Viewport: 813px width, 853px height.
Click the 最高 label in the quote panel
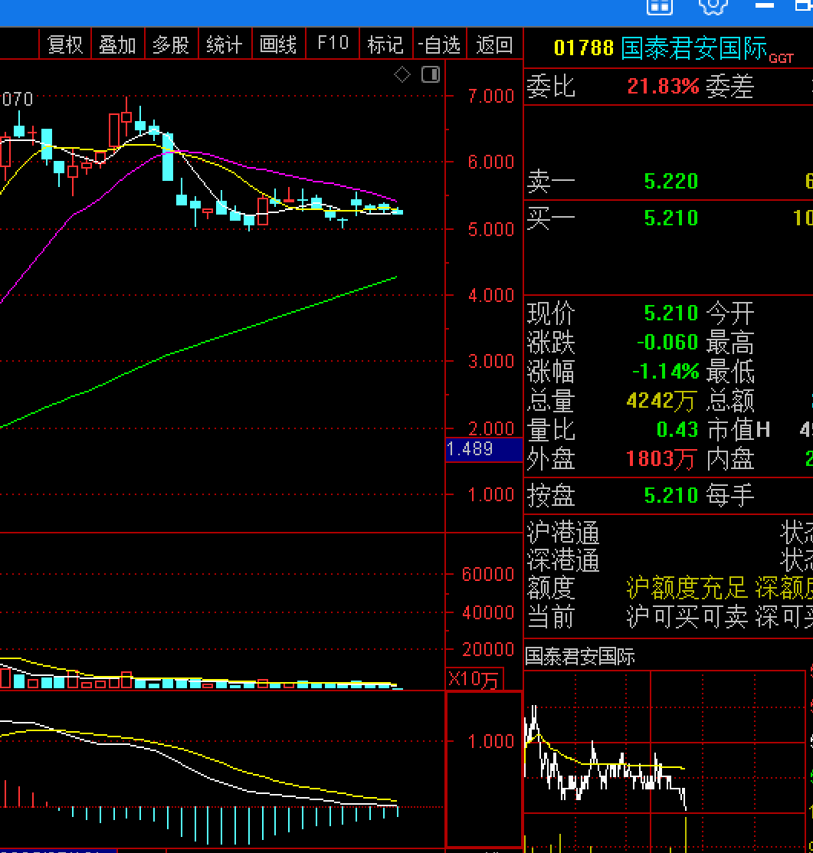(x=729, y=343)
